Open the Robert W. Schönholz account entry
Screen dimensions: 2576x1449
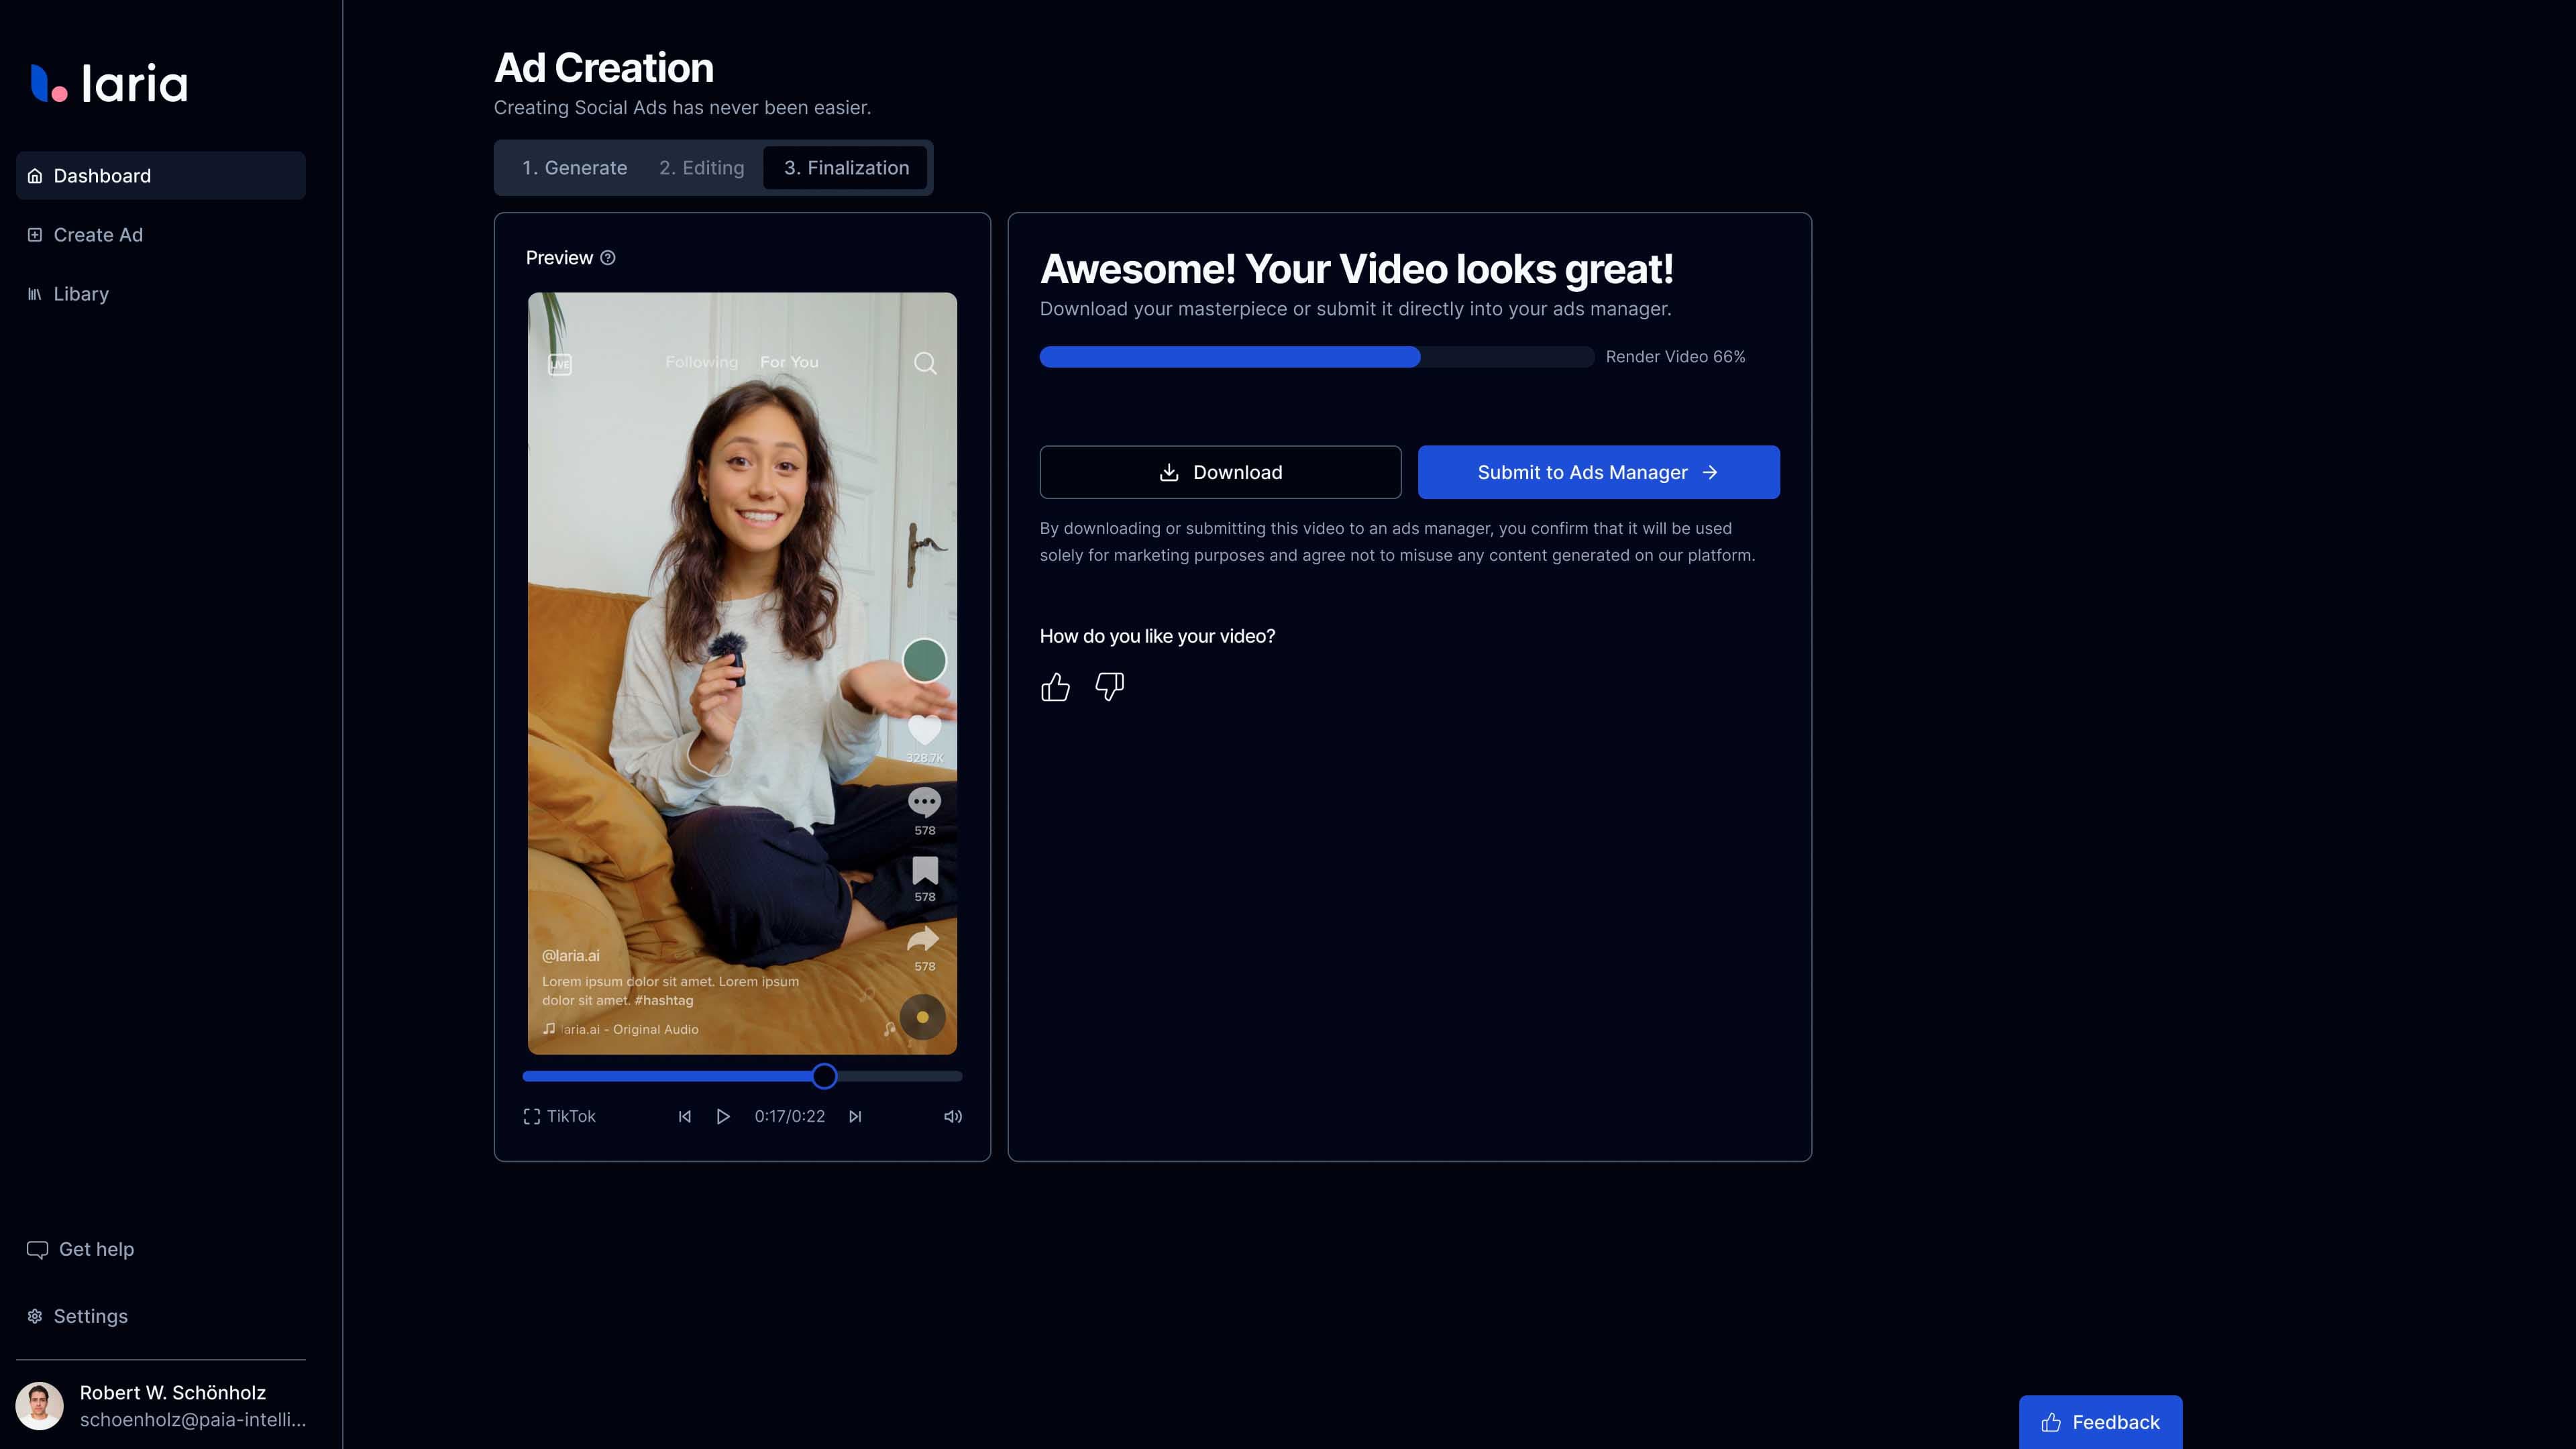(x=161, y=1406)
